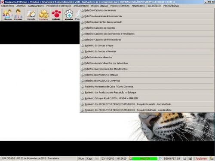Click the status bar icon just left of FpqSystem
This screenshot has width=215, height=161.
click(x=190, y=158)
